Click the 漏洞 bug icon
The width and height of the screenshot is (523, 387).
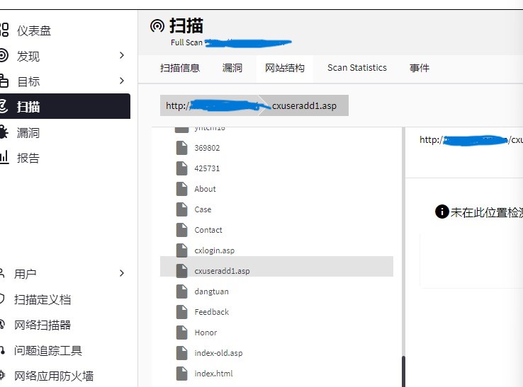tap(4, 132)
